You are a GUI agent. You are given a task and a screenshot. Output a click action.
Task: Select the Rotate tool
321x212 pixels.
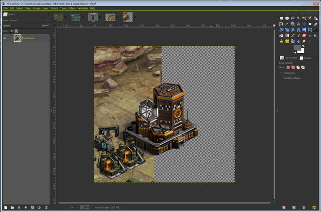point(281,30)
